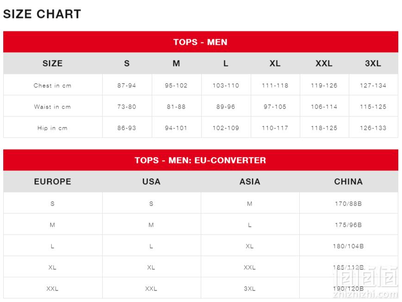
Task: Select the CHINA column header
Action: 348,181
